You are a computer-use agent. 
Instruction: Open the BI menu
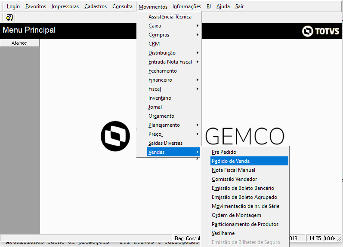(x=209, y=6)
